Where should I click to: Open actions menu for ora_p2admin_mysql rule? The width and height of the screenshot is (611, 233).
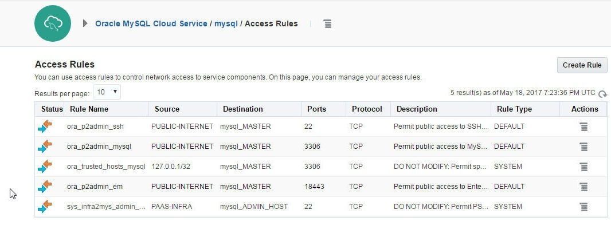coord(583,147)
